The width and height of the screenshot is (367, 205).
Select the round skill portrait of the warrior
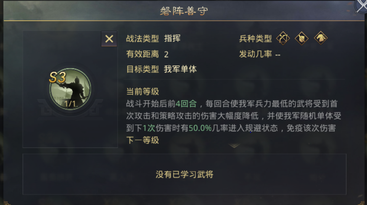tap(70, 89)
